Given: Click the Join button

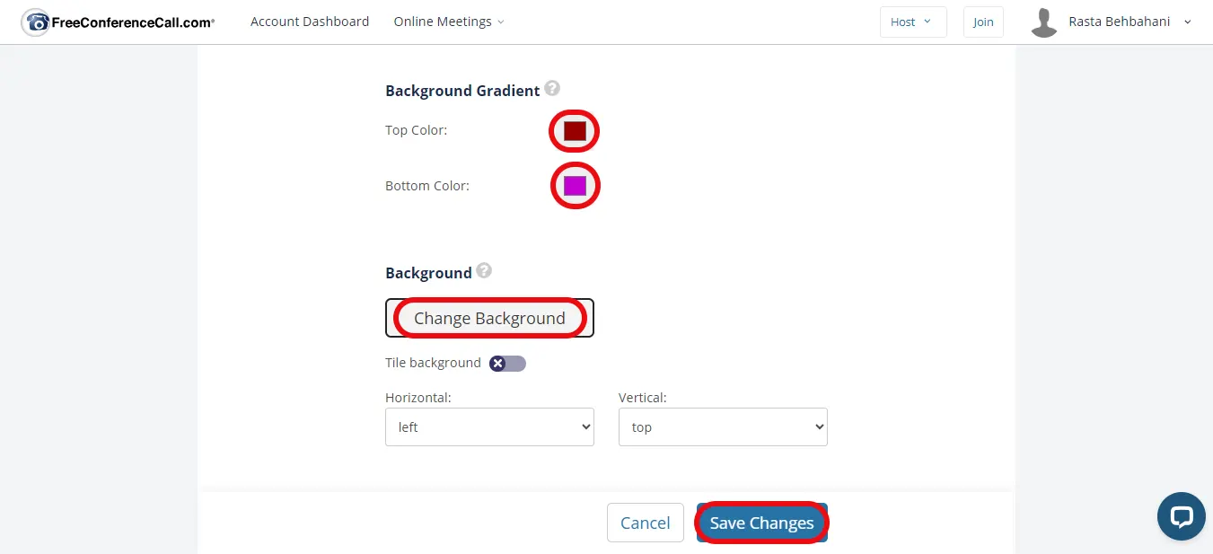Looking at the screenshot, I should (983, 22).
